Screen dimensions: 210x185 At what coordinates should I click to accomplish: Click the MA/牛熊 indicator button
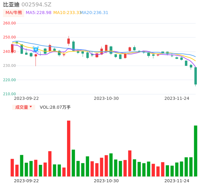(x=13, y=13)
